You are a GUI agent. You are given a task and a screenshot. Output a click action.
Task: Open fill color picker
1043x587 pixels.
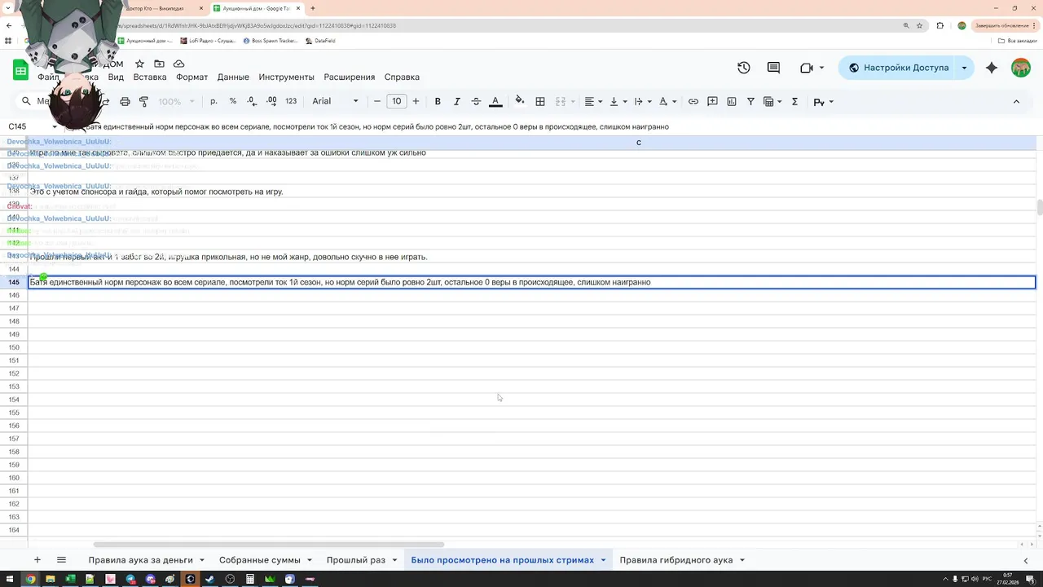click(520, 101)
